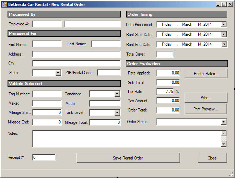The width and height of the screenshot is (235, 178).
Task: Click the Rate Applied field
Action: 168,73
